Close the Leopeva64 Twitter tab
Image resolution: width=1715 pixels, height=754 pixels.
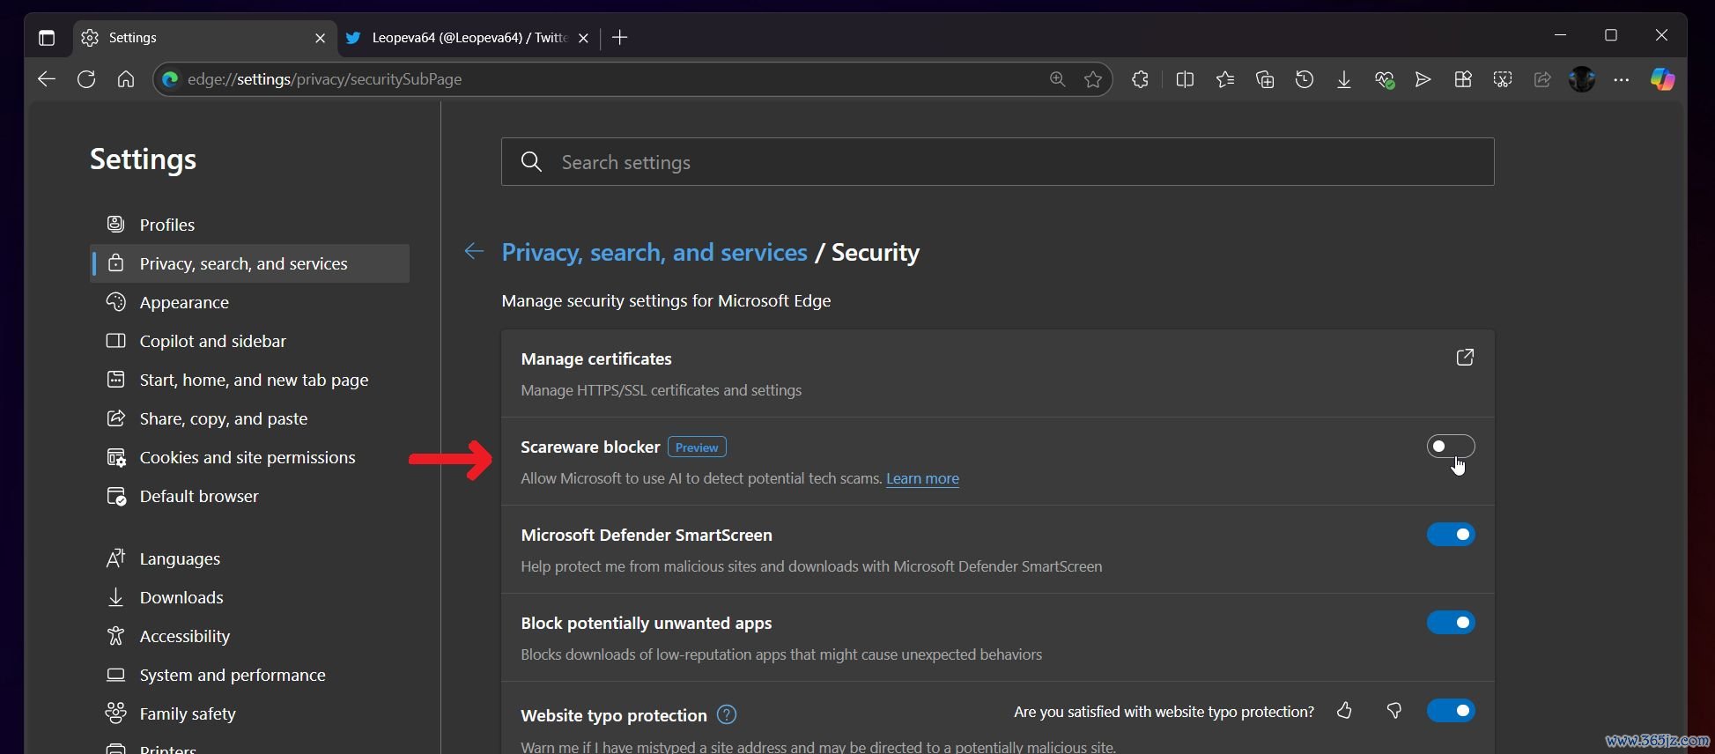tap(583, 38)
